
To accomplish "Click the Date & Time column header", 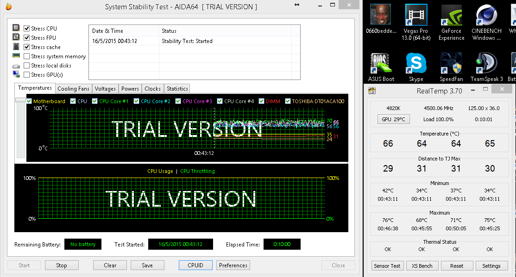I will [124, 31].
